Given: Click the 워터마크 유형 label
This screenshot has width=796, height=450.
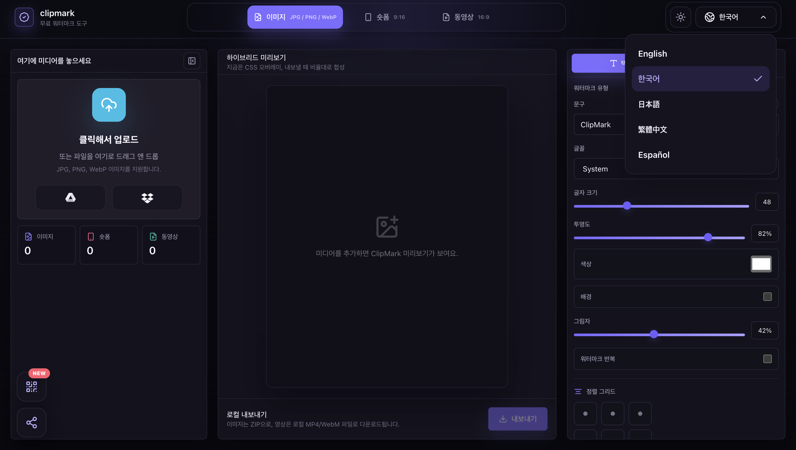Looking at the screenshot, I should [591, 88].
